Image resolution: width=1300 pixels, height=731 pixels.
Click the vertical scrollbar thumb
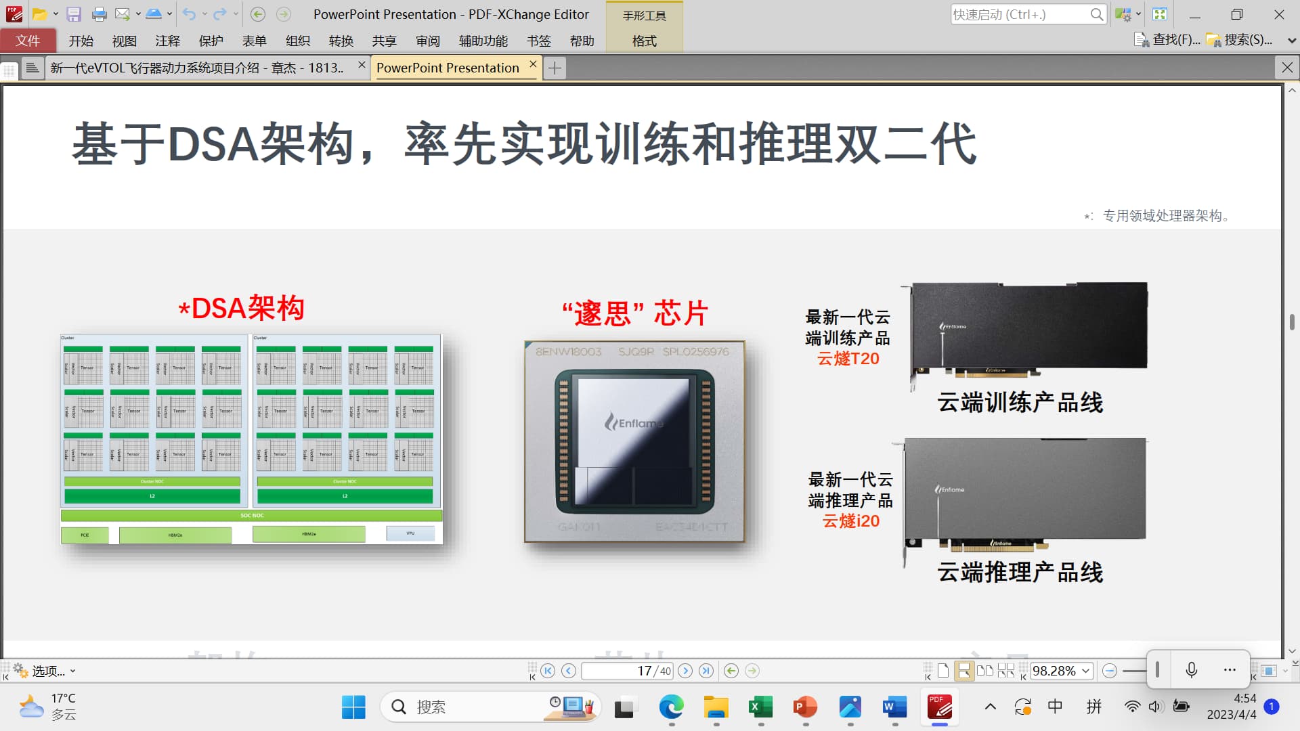[1292, 322]
